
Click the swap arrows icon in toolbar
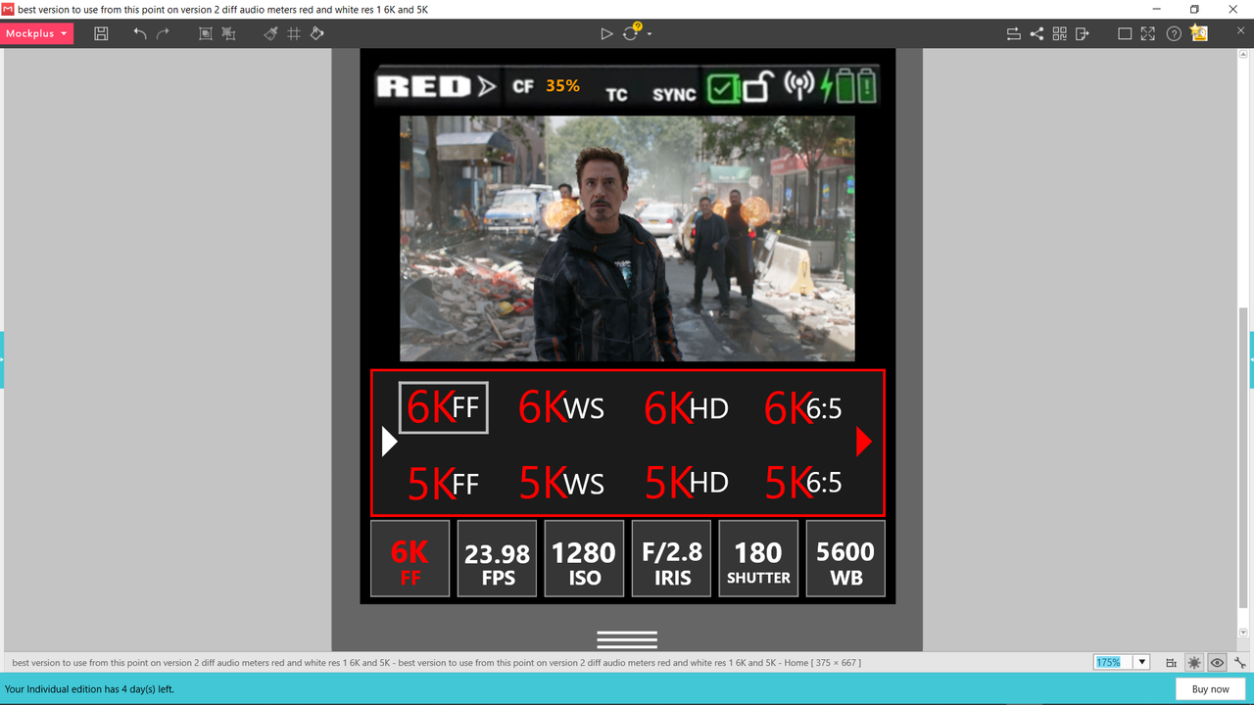point(1014,33)
